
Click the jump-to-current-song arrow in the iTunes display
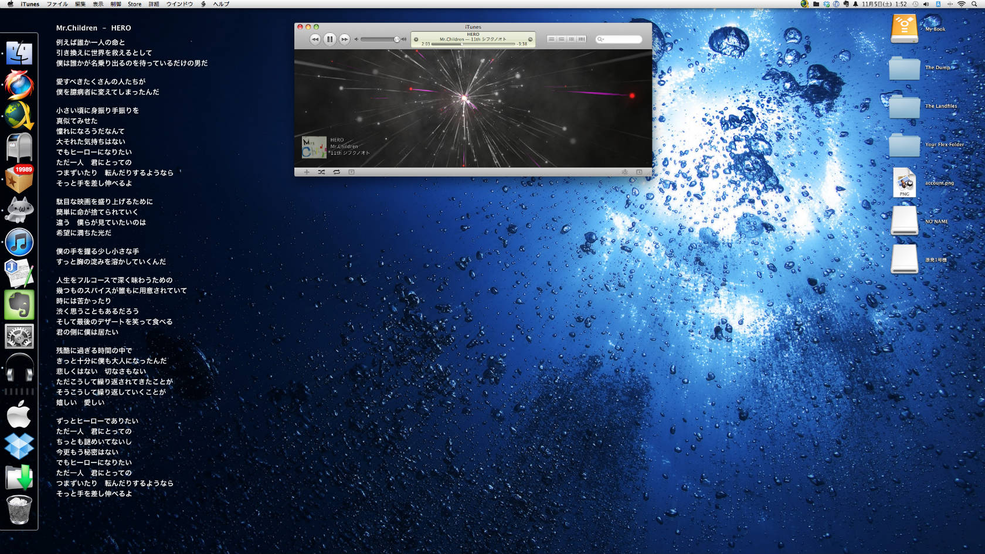pos(530,40)
